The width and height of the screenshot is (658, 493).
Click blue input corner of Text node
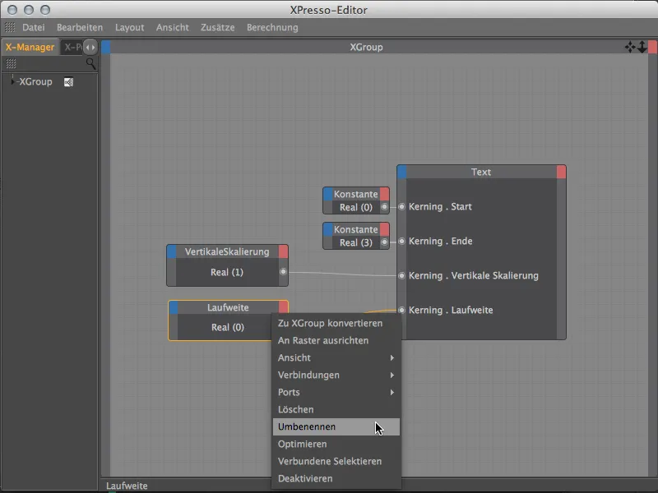[401, 172]
